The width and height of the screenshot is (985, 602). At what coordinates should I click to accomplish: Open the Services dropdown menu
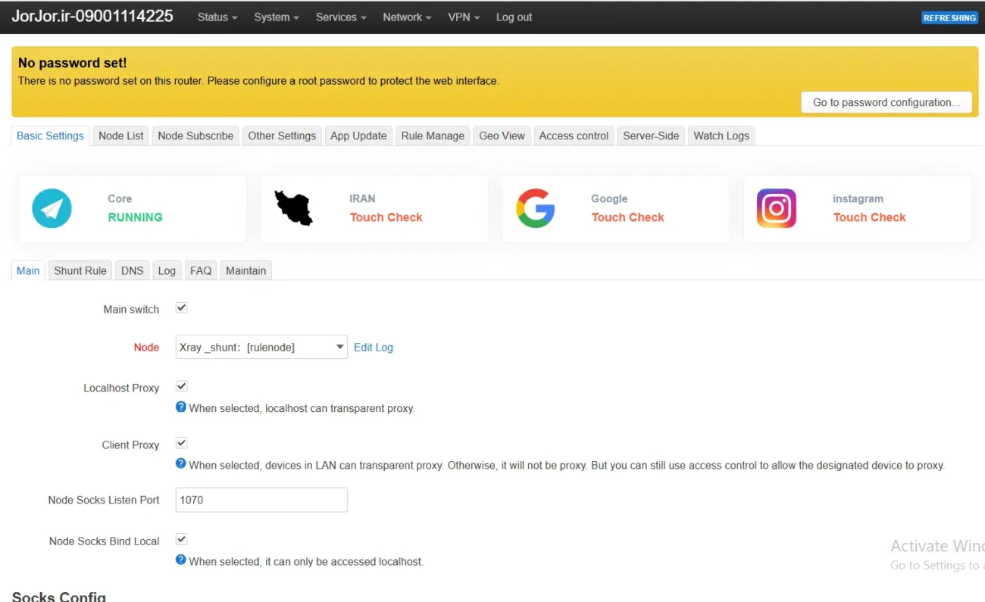point(341,17)
